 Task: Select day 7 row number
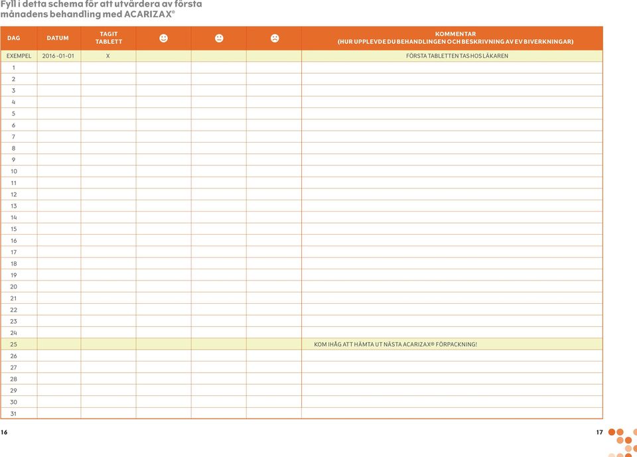[x=13, y=137]
